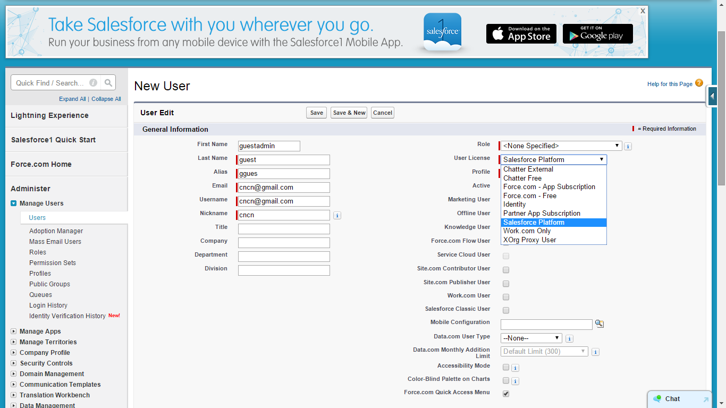Open the Mobile Configuration lookup icon

point(600,324)
